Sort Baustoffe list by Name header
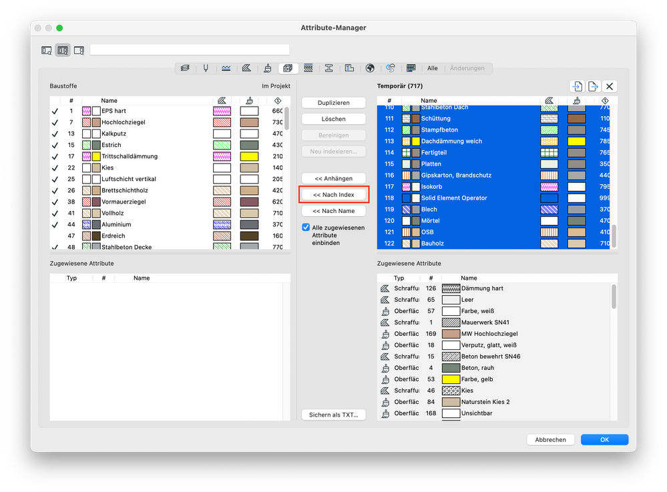Screen dimensions: 667x492 [109, 101]
